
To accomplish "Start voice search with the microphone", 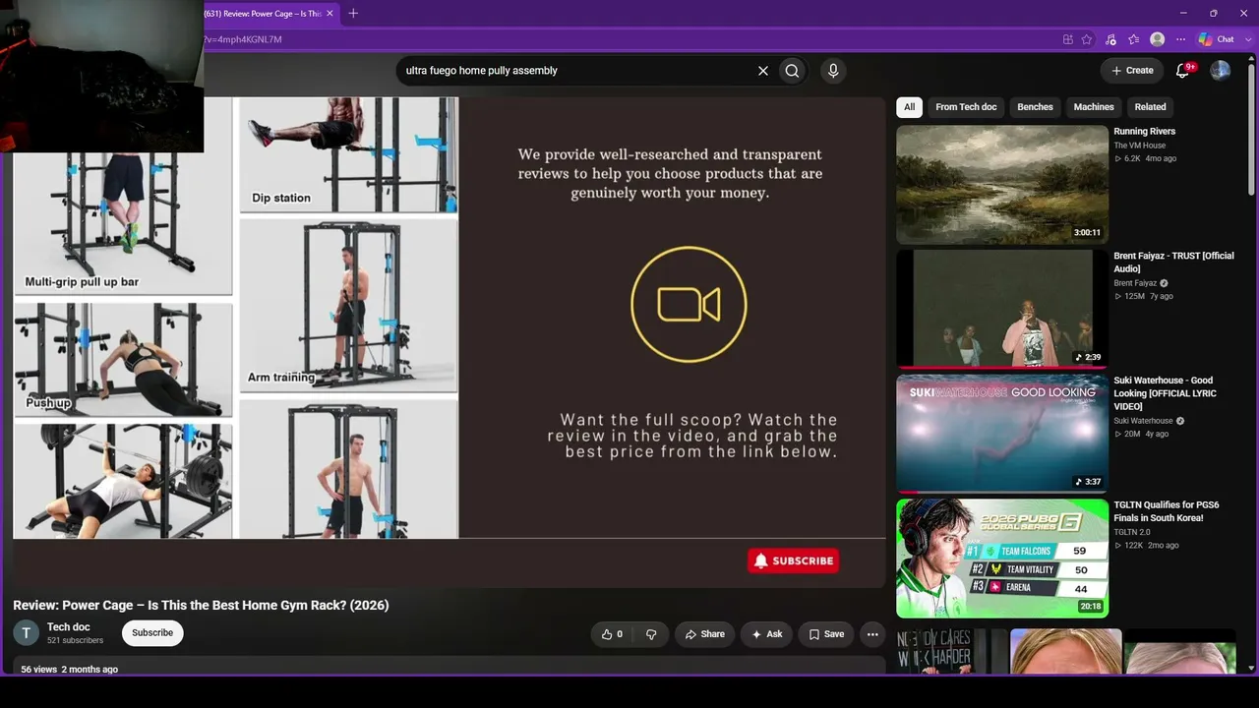I will (x=833, y=71).
